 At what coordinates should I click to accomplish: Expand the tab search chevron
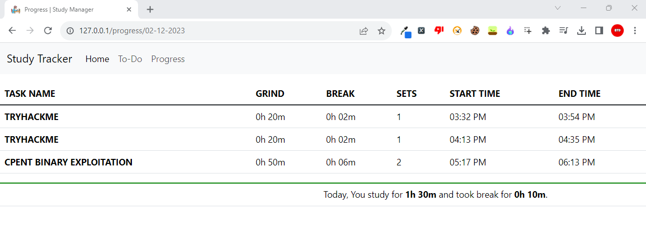558,8
